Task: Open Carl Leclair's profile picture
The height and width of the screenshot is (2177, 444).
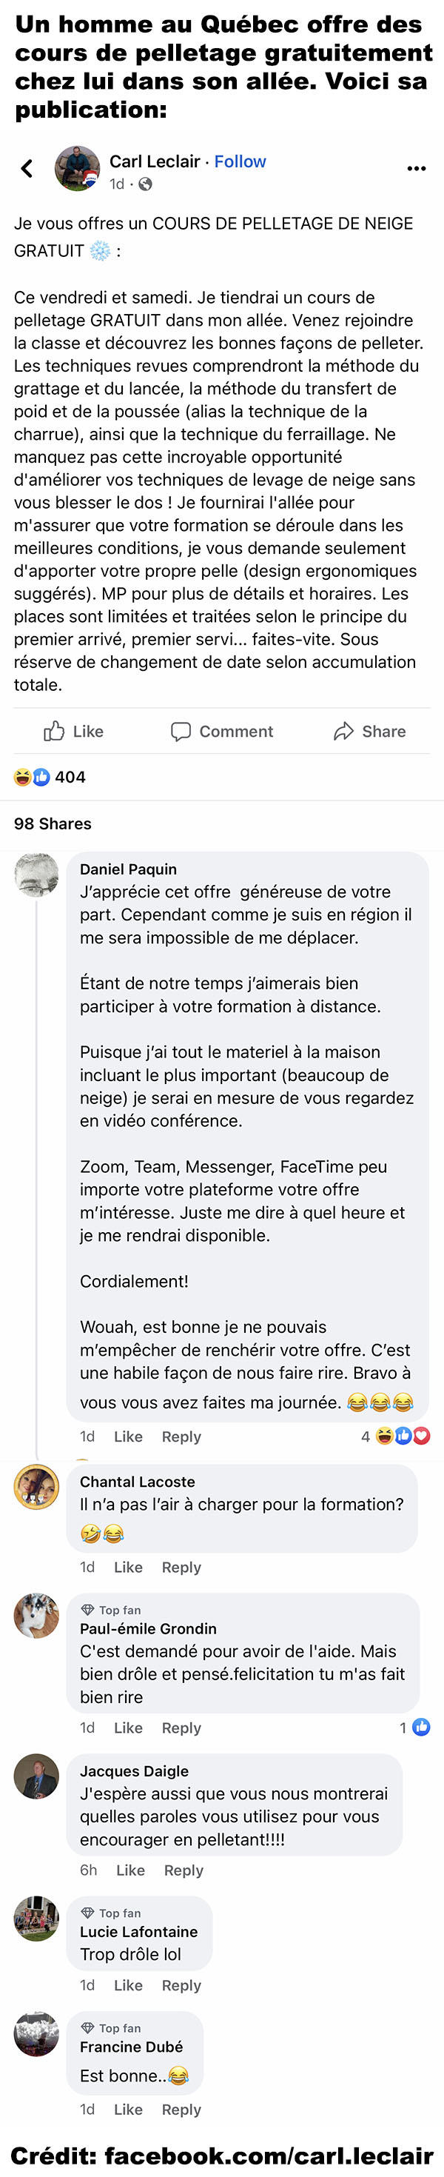Action: pyautogui.click(x=77, y=168)
